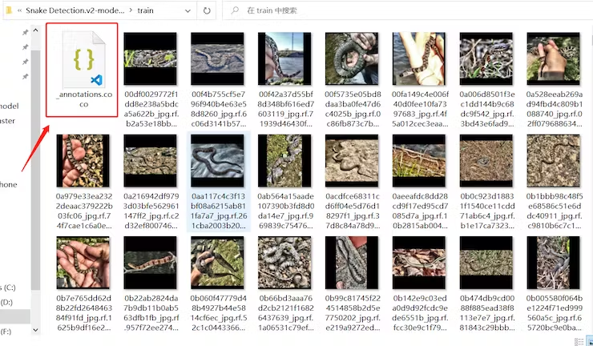Click the second pin icon in the sidebar
Viewport: 593px width, 346px height.
[25, 47]
